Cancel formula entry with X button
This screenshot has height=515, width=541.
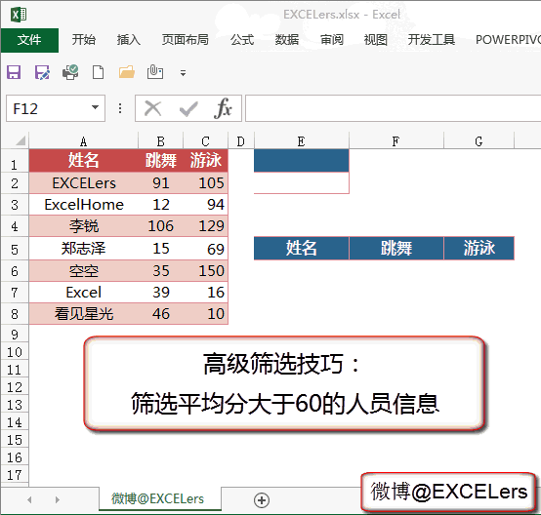tap(152, 108)
